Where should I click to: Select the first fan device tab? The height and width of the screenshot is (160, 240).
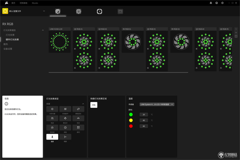(58, 11)
